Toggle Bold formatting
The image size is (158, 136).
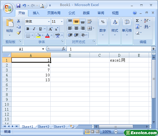[x=28, y=29]
